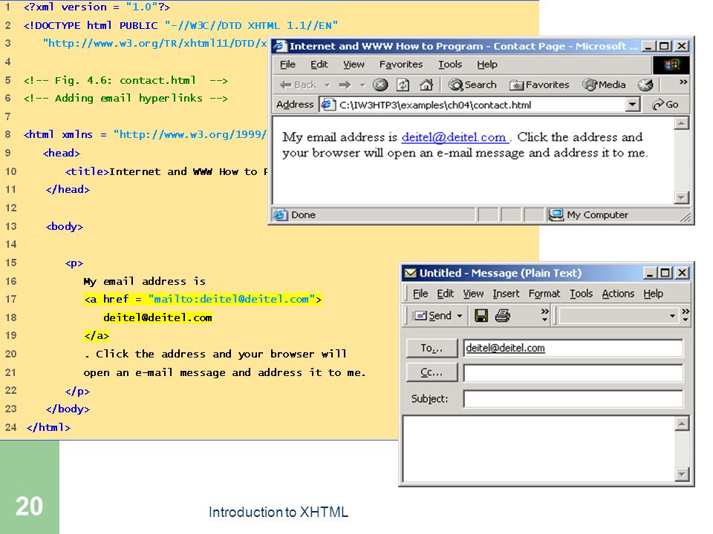The height and width of the screenshot is (534, 713).
Task: Click the Print icon in Message toolbar
Action: coord(503,316)
